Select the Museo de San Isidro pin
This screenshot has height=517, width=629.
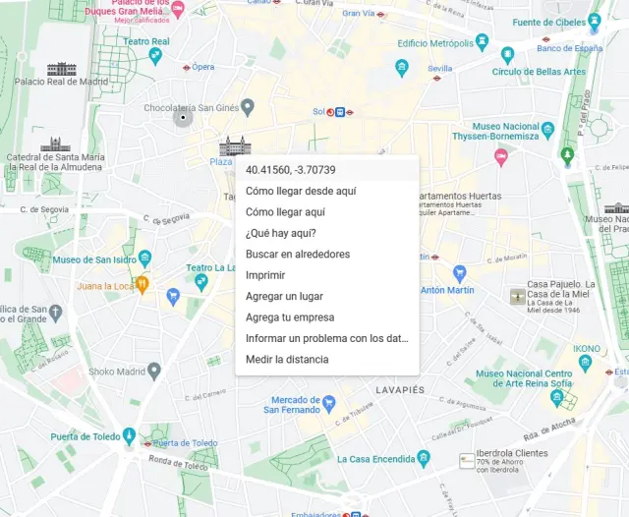point(144,258)
